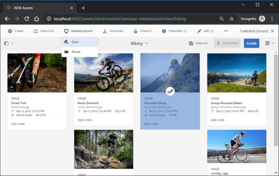
Task: Click the site information icon in address bar
Action: tap(49, 19)
